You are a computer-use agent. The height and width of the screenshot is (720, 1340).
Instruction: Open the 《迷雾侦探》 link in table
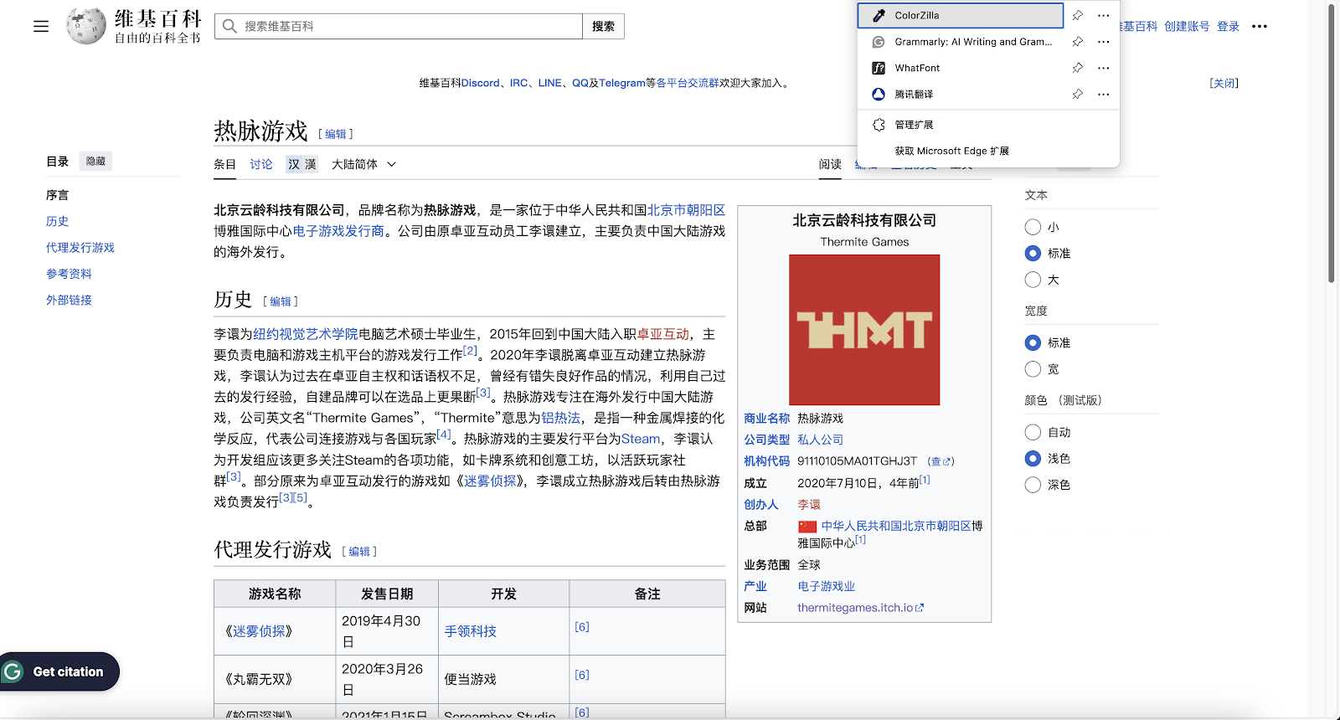(260, 631)
